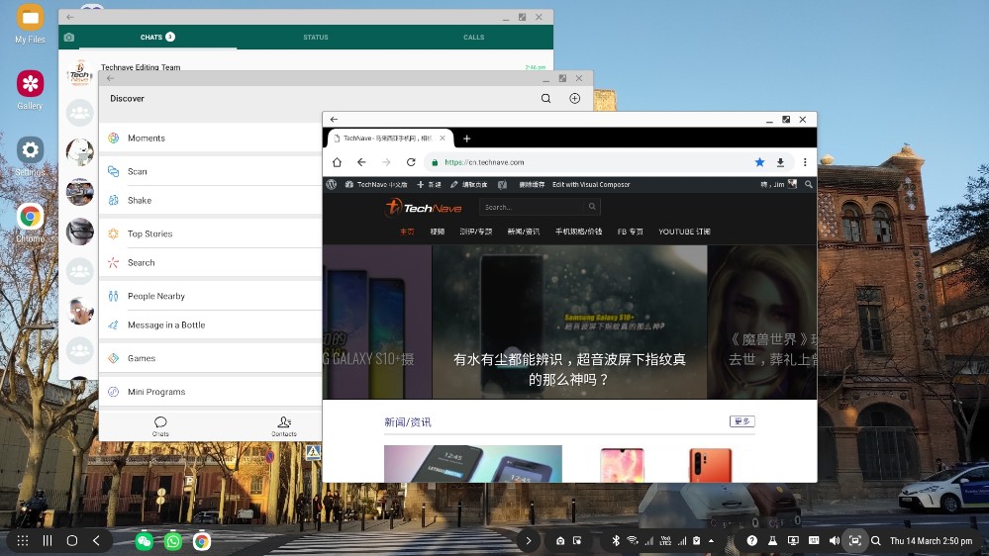Switch to WhatsApp STATUS tab
Screen dimensions: 989x556
pyautogui.click(x=316, y=38)
